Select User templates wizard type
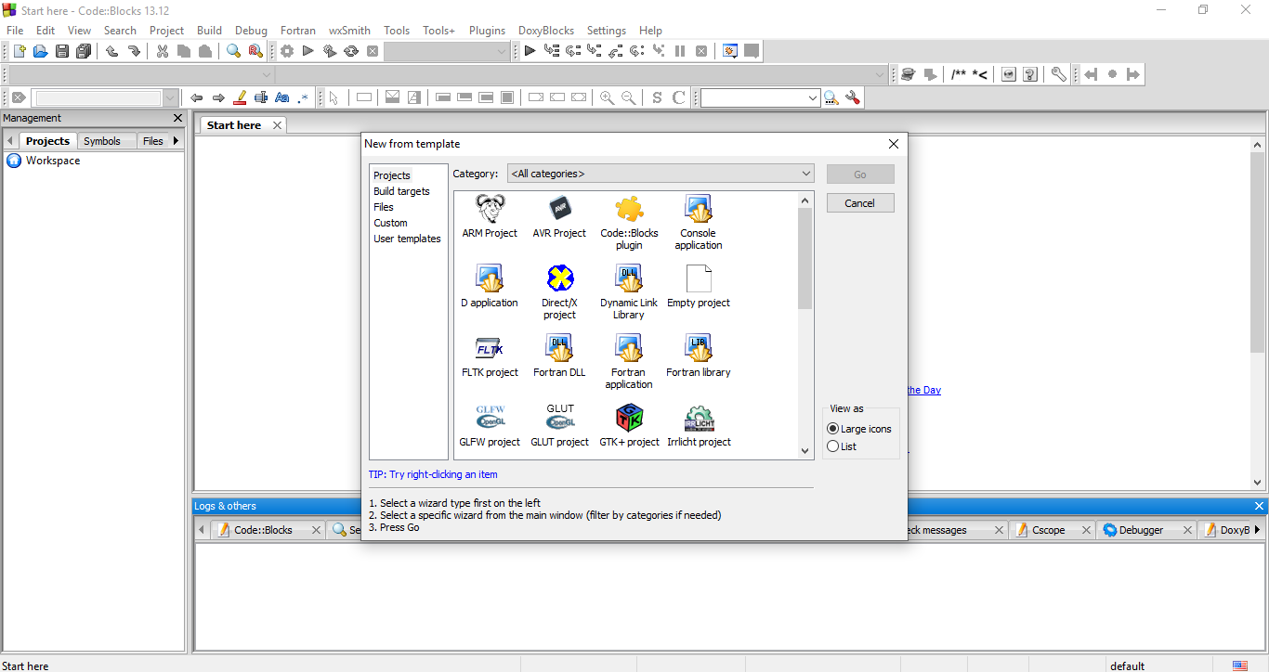 point(407,239)
